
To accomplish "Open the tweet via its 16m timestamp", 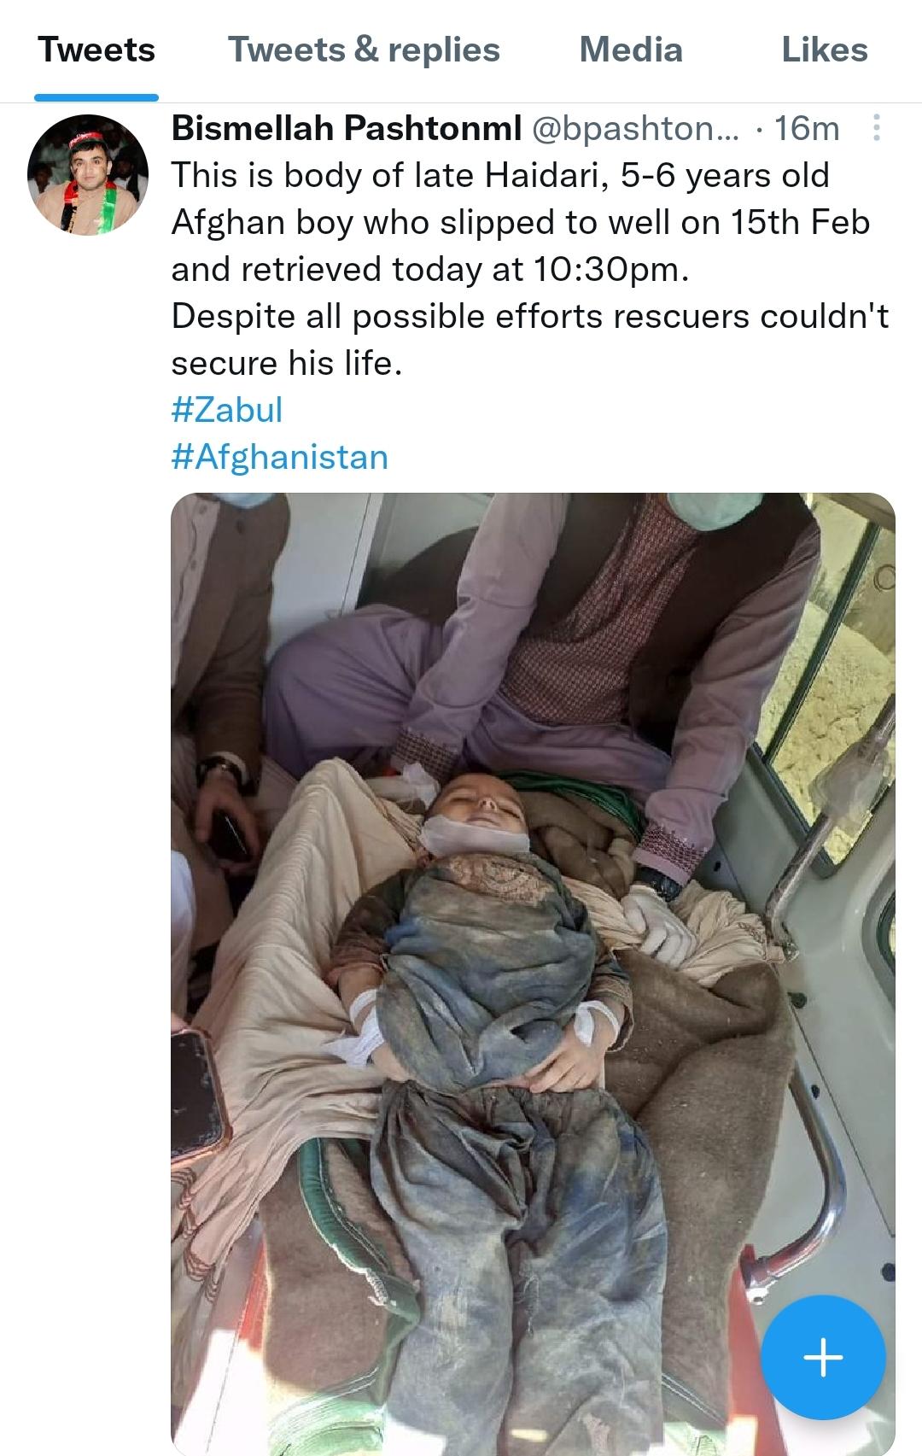I will click(807, 128).
